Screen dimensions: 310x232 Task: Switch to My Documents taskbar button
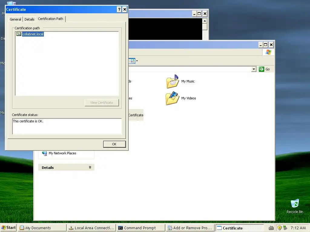click(42, 228)
